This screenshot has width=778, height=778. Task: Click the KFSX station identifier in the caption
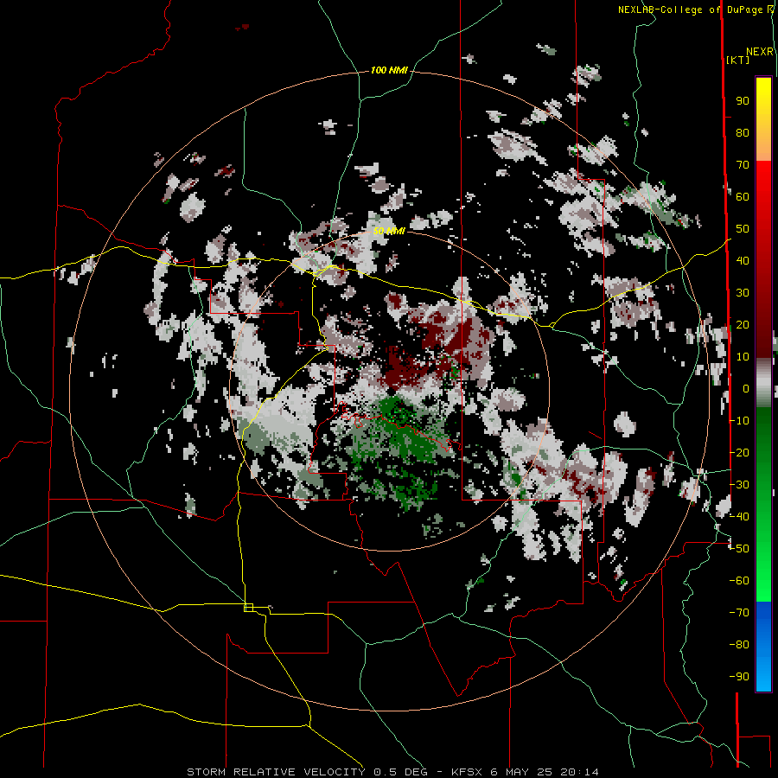(467, 772)
